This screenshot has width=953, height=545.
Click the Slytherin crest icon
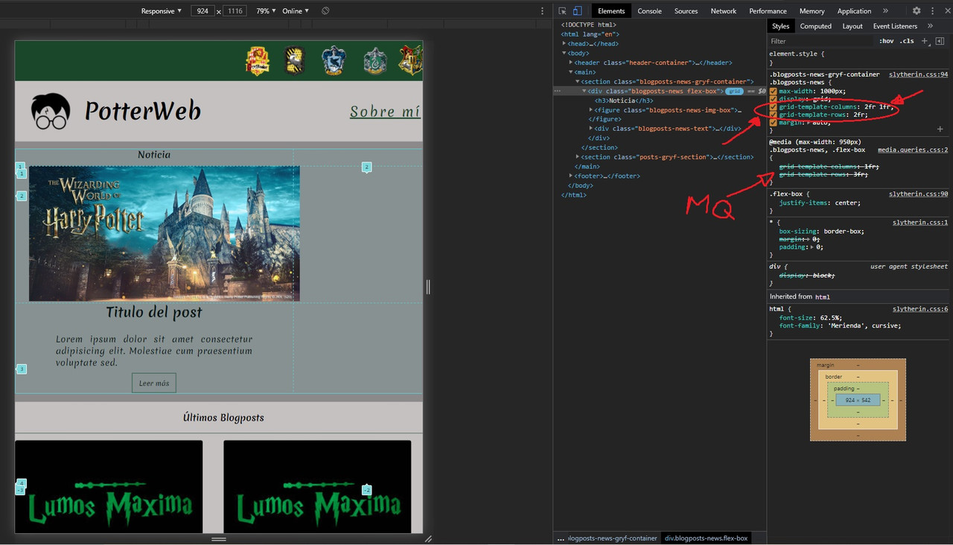tap(375, 61)
